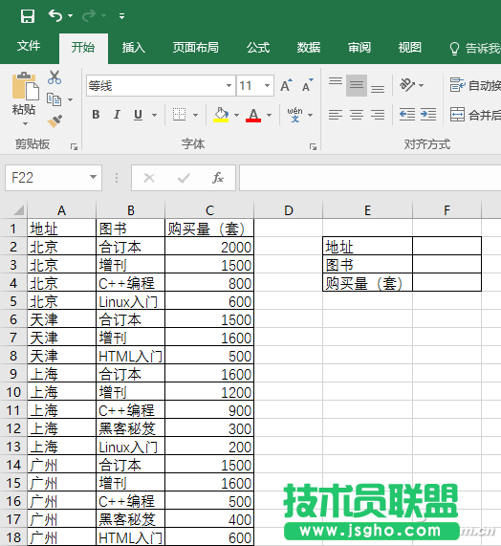The image size is (501, 546).
Task: Click Decrease Indent icon
Action: pos(407,115)
